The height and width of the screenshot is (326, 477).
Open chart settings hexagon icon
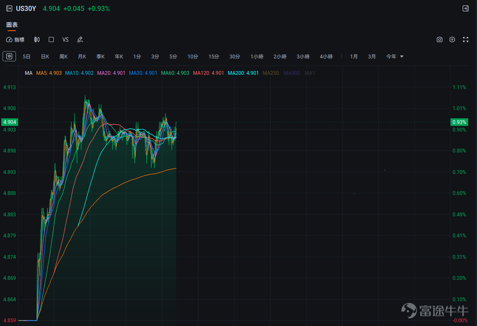452,39
